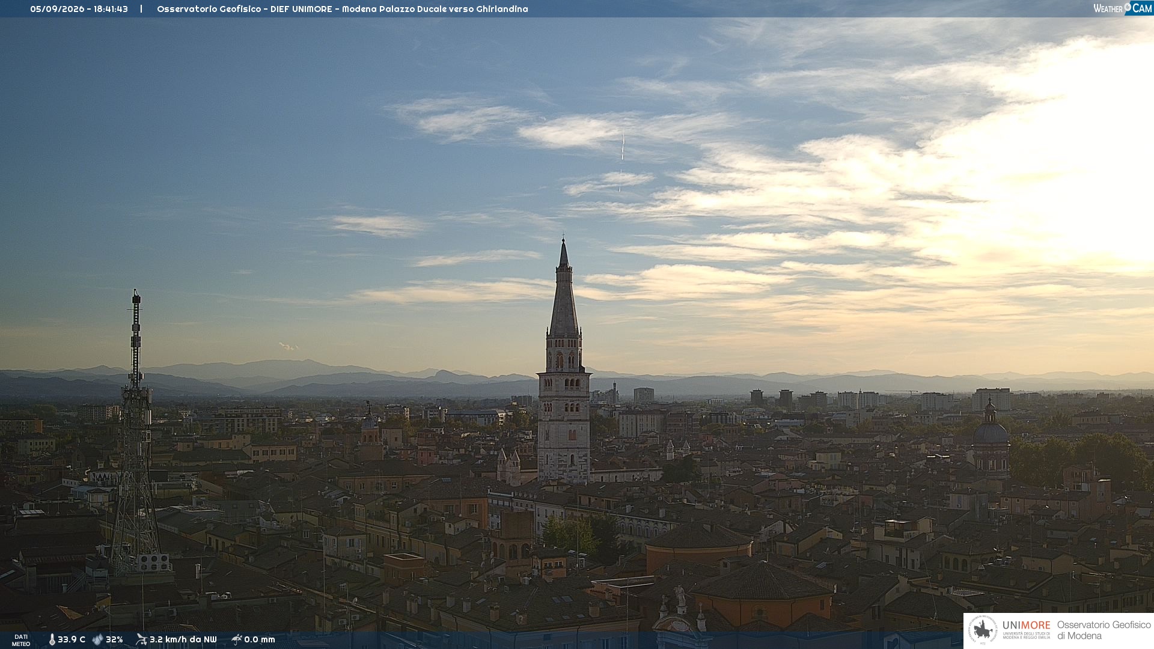Screen dimensions: 1154x649
Task: Click the 3.2 km/h da NW wind reading
Action: [x=183, y=639]
